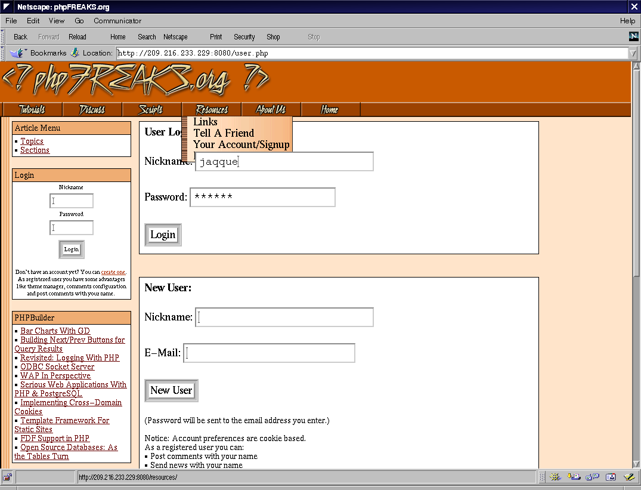Open Navigator from the ship wheel icon
Viewport: 641px width, 490px height.
[555, 477]
